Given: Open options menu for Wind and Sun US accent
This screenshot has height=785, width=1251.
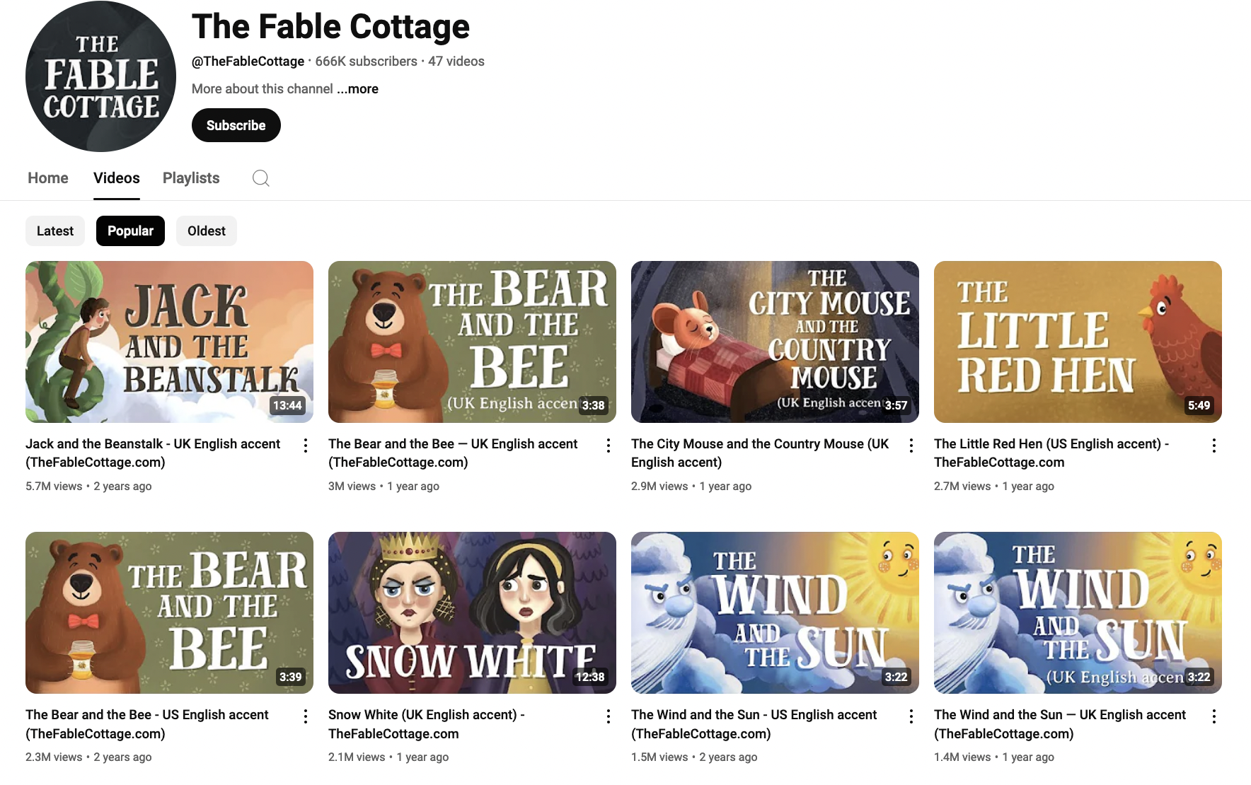Looking at the screenshot, I should pos(911,716).
